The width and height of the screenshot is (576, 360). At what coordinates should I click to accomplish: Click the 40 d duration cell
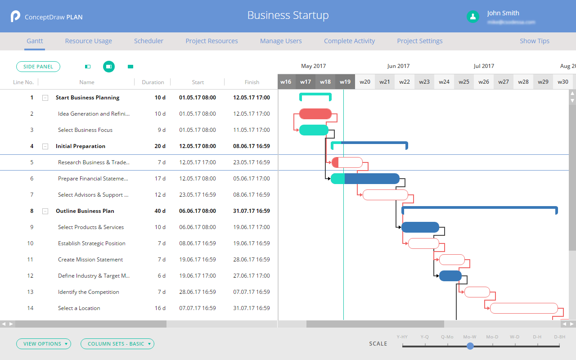coord(160,211)
